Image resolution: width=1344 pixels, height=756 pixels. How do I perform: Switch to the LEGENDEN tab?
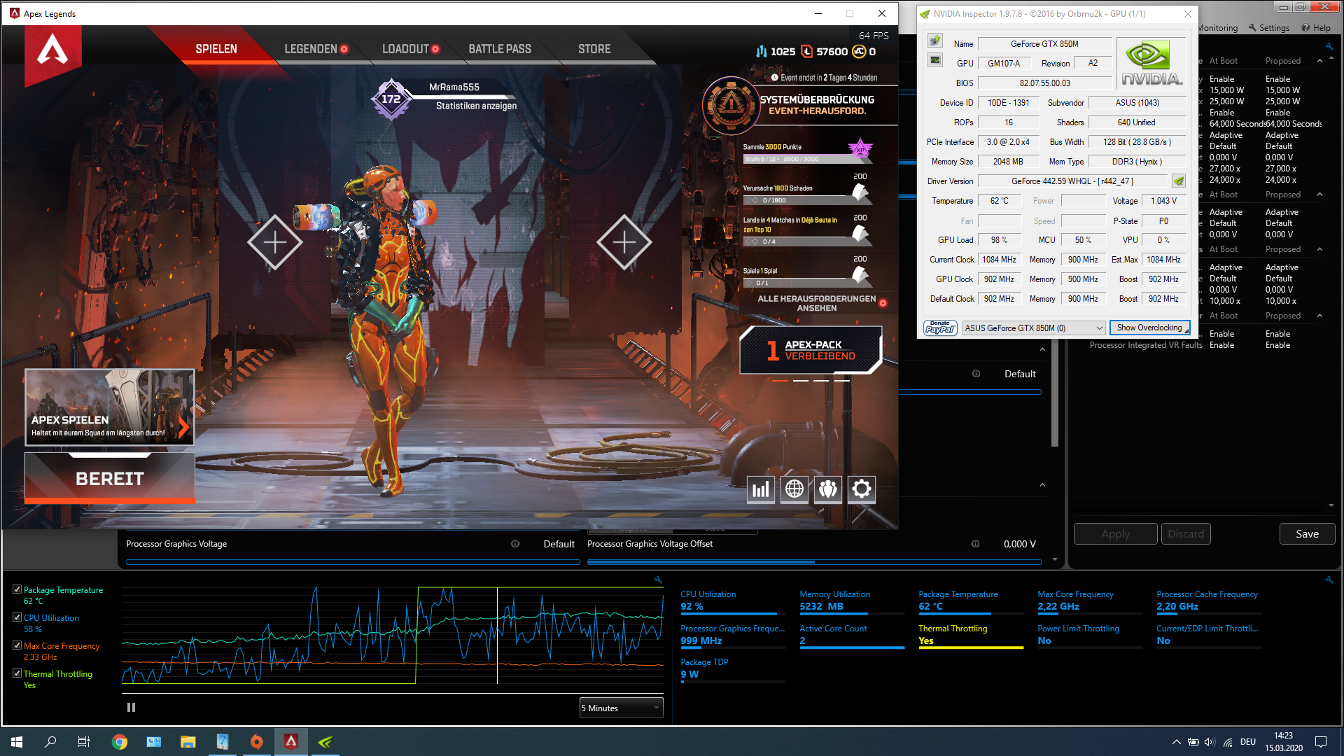point(313,48)
